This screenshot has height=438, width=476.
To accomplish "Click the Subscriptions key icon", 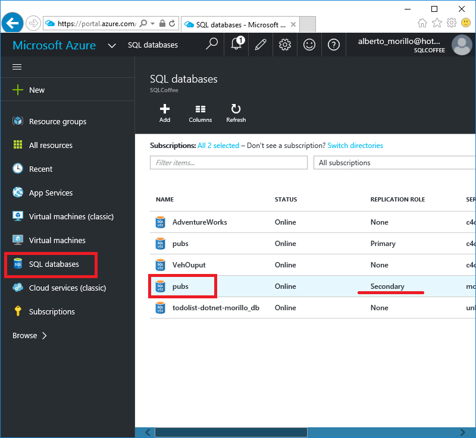I will coord(18,311).
